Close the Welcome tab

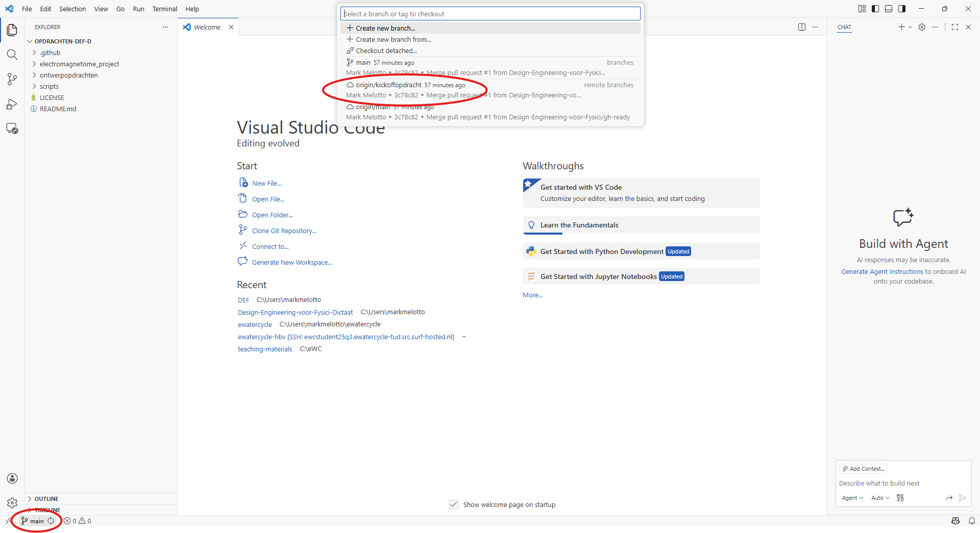point(231,27)
